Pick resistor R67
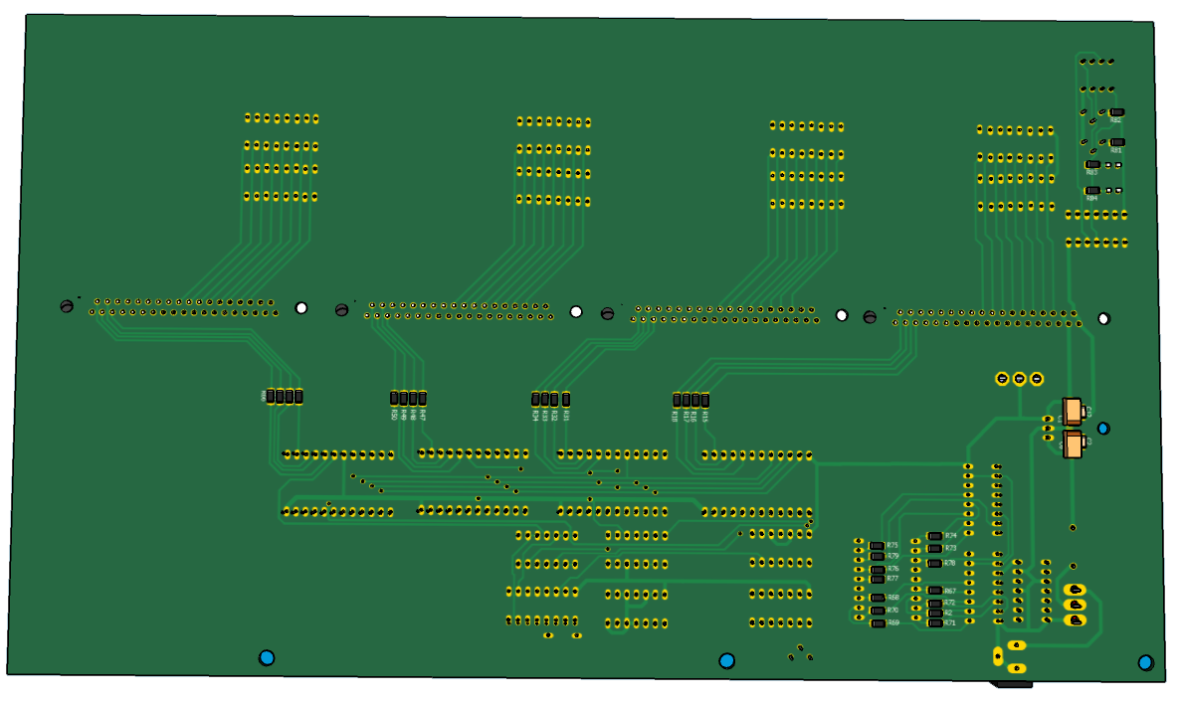1181x704 pixels. (934, 591)
